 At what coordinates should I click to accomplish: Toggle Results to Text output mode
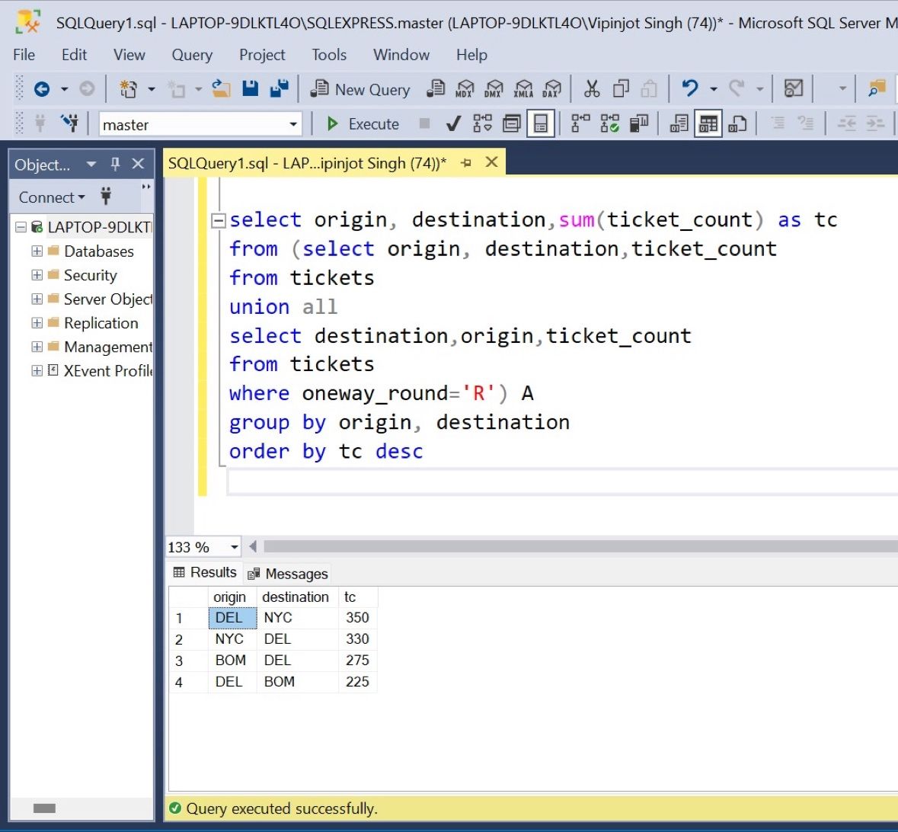tap(679, 124)
